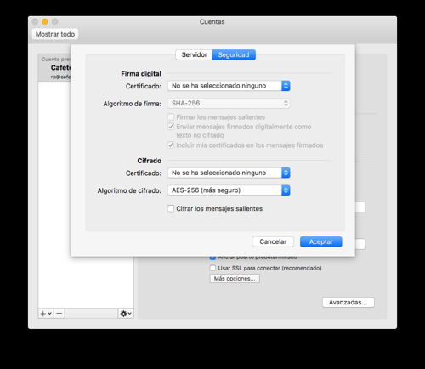Open the gear actions menu

(126, 314)
